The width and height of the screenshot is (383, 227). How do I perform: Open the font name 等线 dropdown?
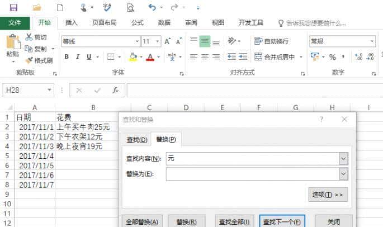pos(137,41)
